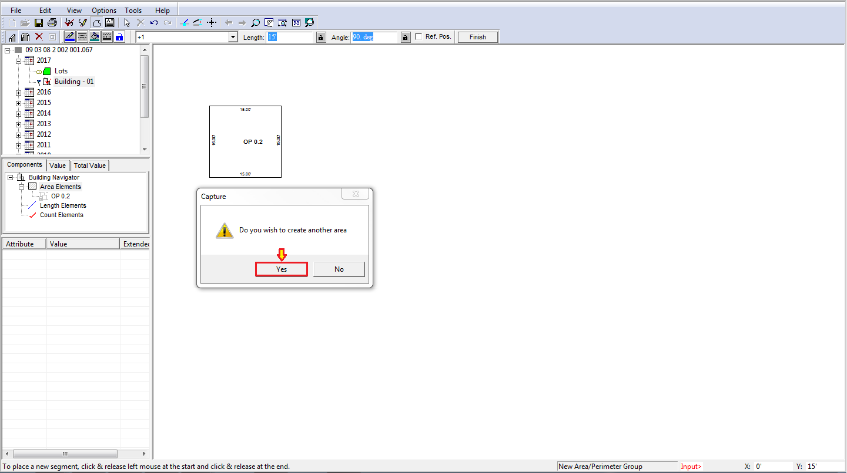Click the blue padlock icon in toolbar

point(119,37)
